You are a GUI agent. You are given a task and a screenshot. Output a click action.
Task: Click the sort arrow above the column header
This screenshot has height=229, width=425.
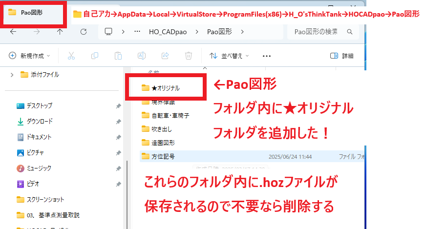click(205, 68)
